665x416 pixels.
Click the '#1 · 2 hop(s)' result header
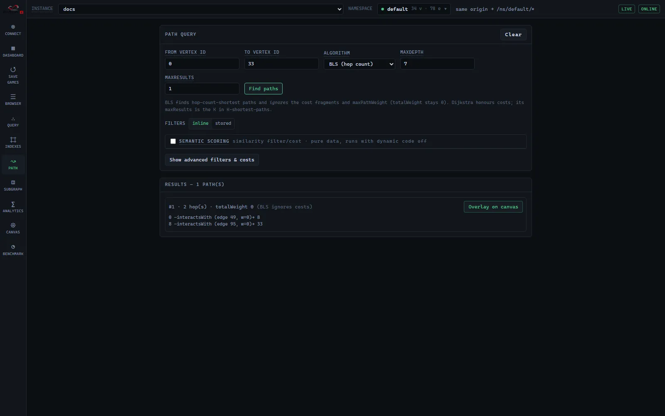coord(240,207)
